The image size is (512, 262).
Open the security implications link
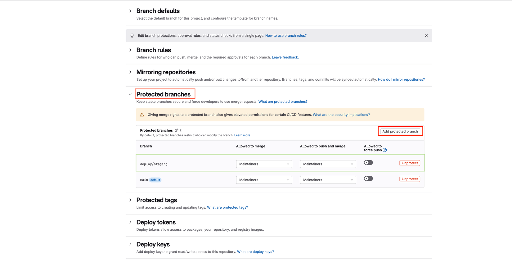tap(341, 115)
